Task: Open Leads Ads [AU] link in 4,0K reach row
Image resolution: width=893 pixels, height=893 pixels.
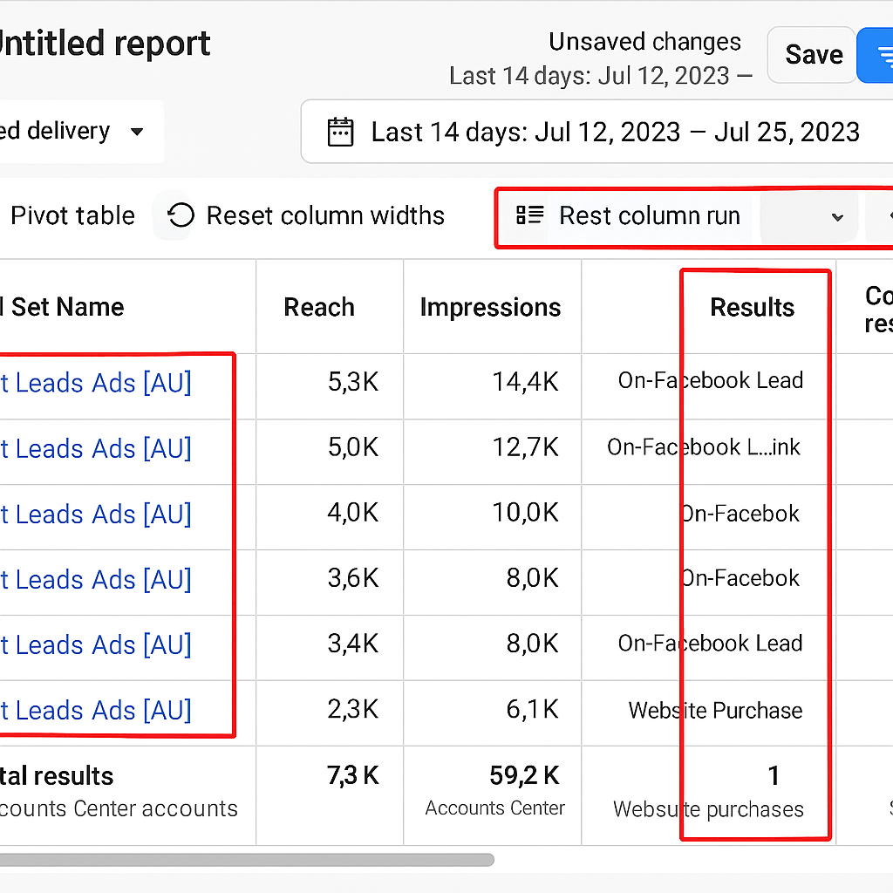Action: click(96, 515)
